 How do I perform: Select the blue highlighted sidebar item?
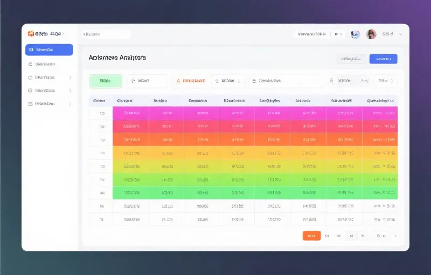coord(49,49)
